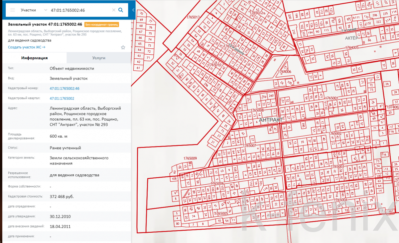
Task: Click quarter label 1765005 on the map
Action: 221,213
